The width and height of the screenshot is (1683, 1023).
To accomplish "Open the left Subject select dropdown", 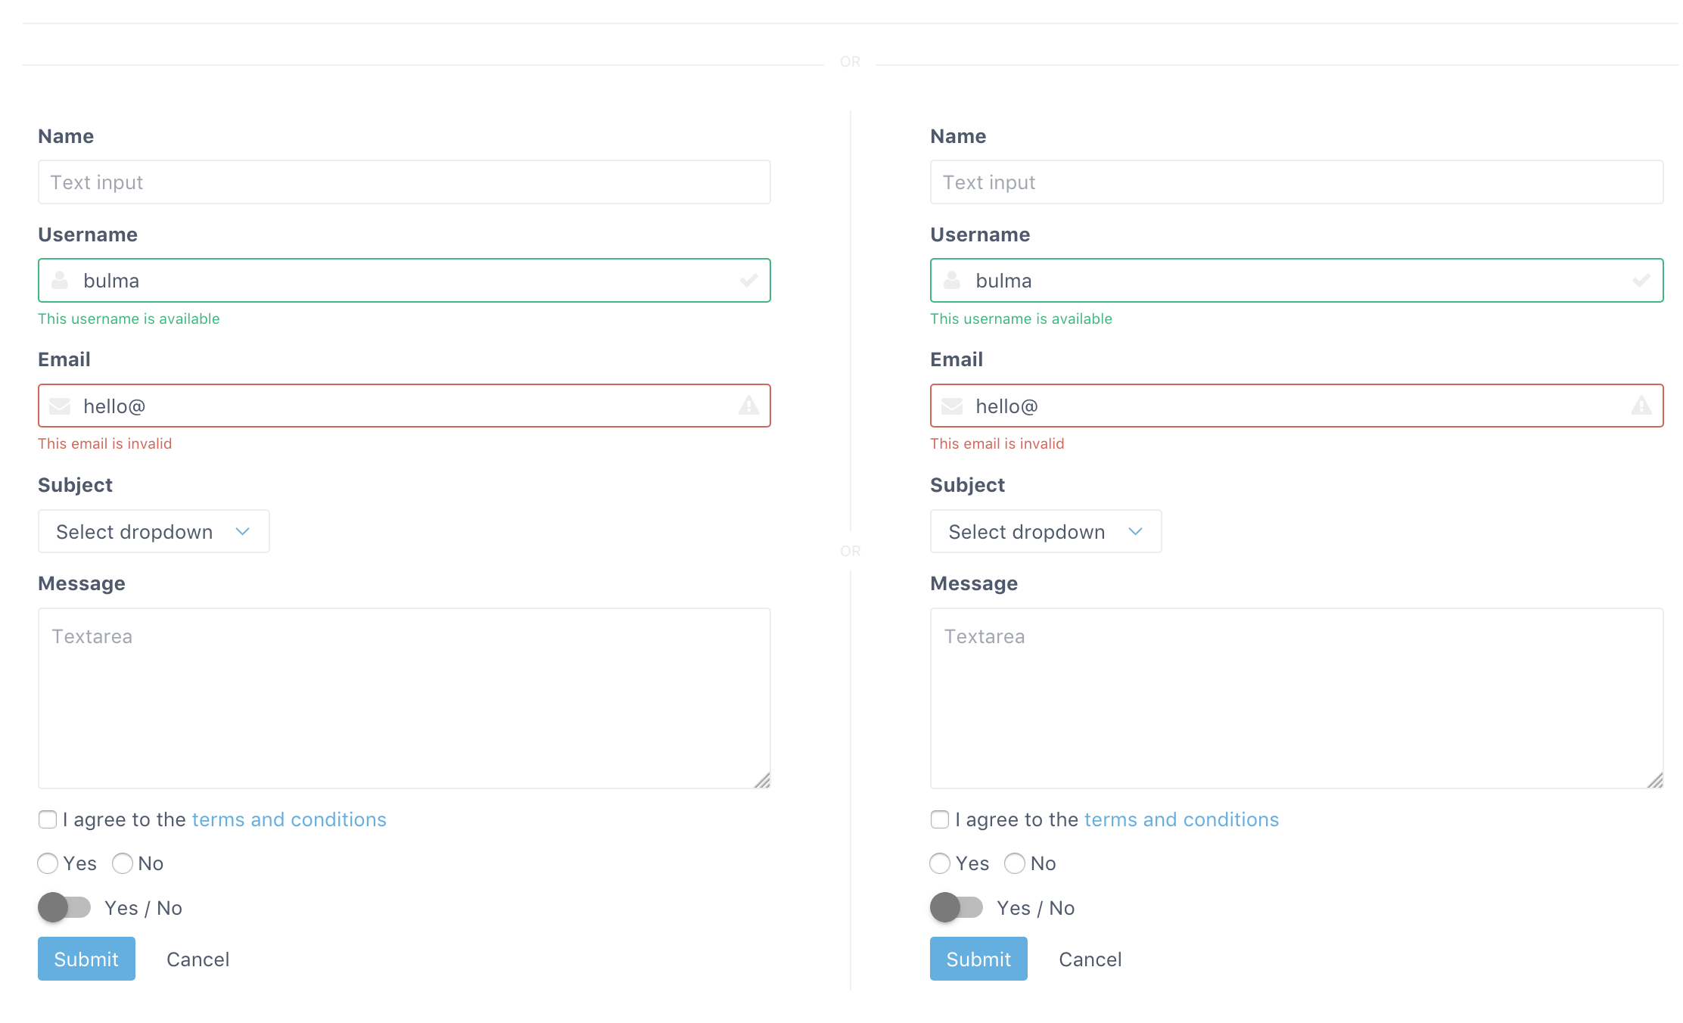I will 154,531.
